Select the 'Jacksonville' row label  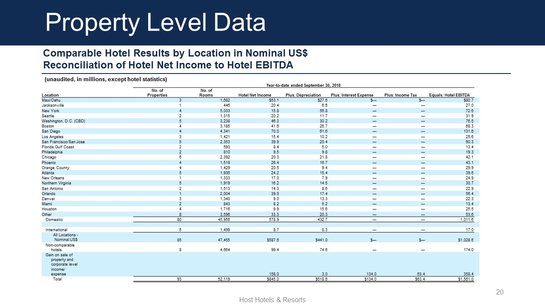(53, 105)
